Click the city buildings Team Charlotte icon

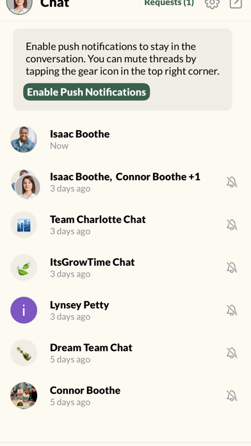(24, 225)
